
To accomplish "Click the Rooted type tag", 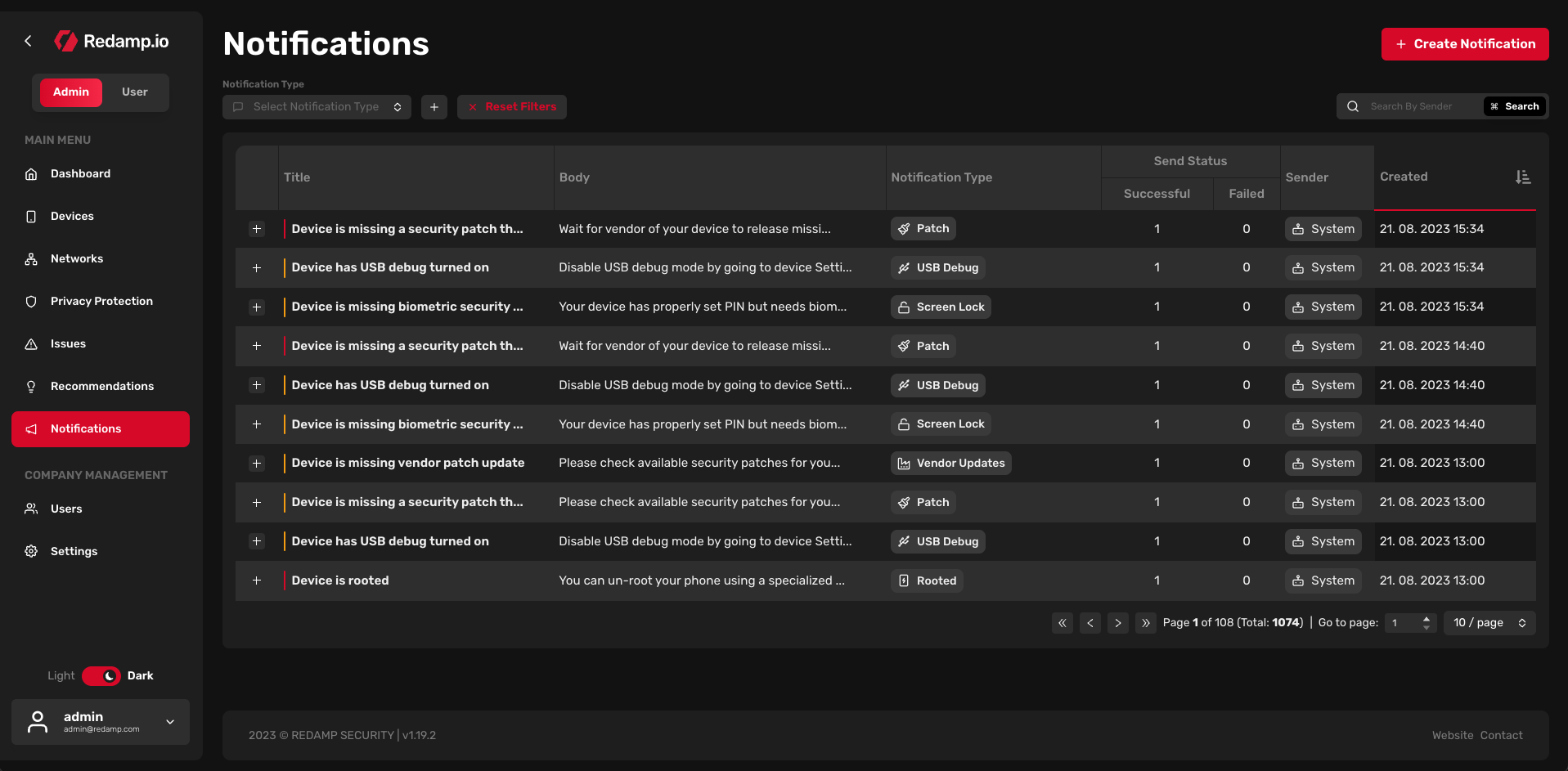I will [x=927, y=580].
